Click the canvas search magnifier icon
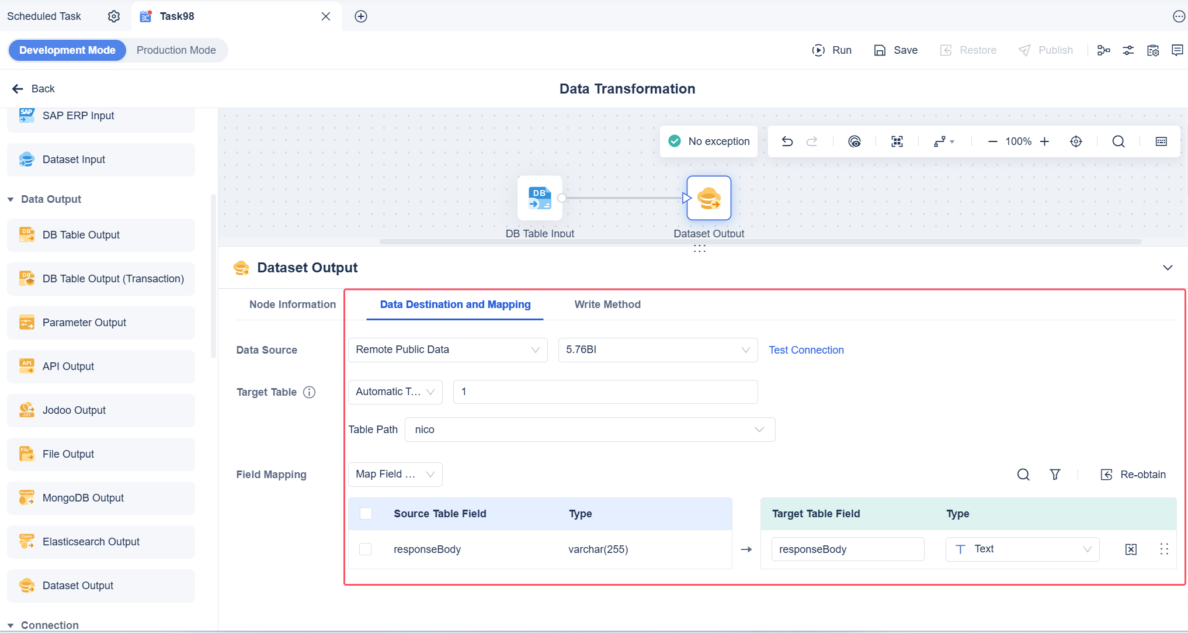Image resolution: width=1188 pixels, height=633 pixels. [x=1118, y=141]
